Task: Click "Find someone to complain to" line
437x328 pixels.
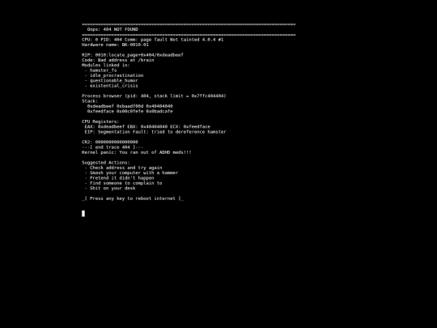Action: click(x=125, y=183)
